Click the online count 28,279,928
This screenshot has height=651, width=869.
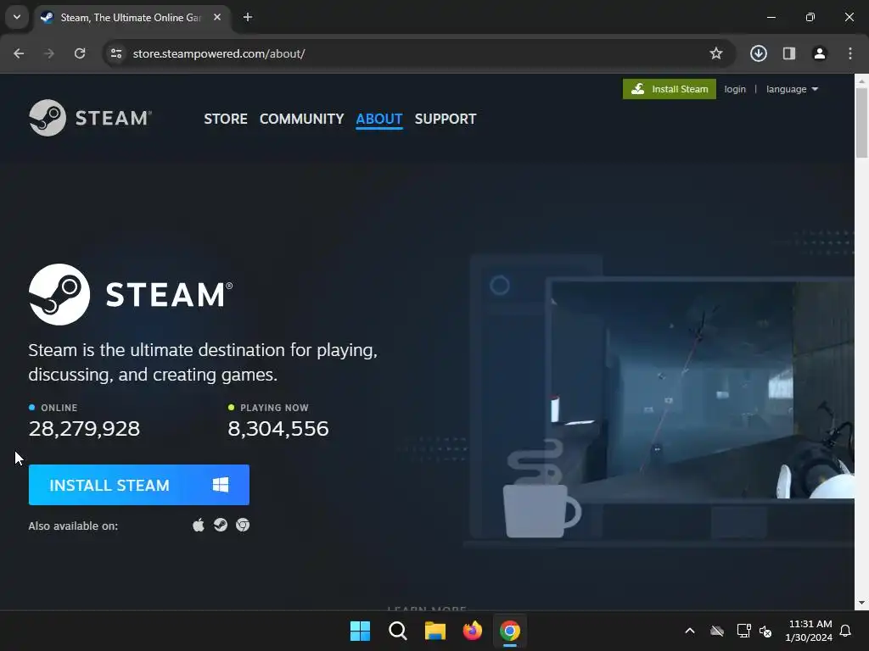tap(84, 428)
